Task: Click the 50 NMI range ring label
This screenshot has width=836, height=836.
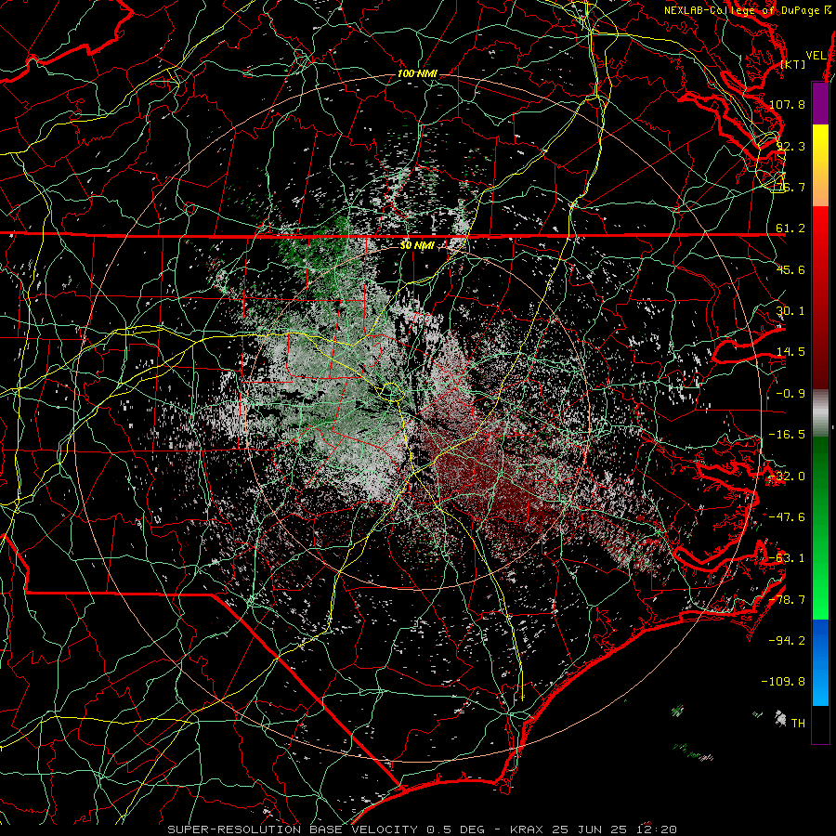Action: (x=417, y=246)
